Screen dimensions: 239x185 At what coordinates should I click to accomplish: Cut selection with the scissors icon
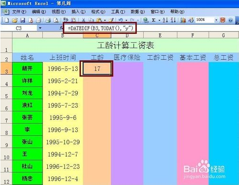(83, 20)
